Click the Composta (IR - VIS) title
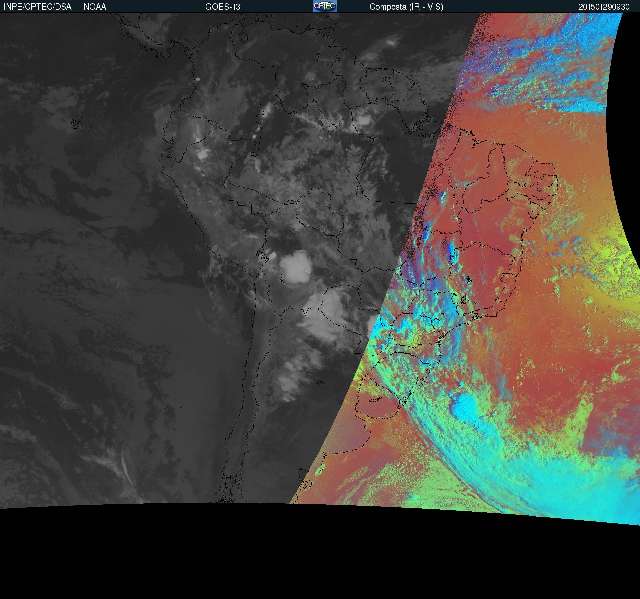Image resolution: width=640 pixels, height=599 pixels. (x=406, y=7)
